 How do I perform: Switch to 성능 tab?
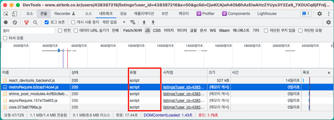(123, 14)
